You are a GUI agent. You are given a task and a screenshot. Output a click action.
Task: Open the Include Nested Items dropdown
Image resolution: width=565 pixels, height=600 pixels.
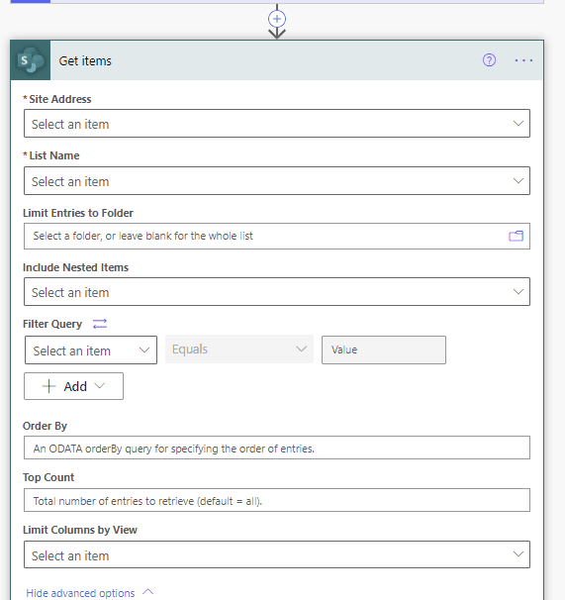click(277, 291)
